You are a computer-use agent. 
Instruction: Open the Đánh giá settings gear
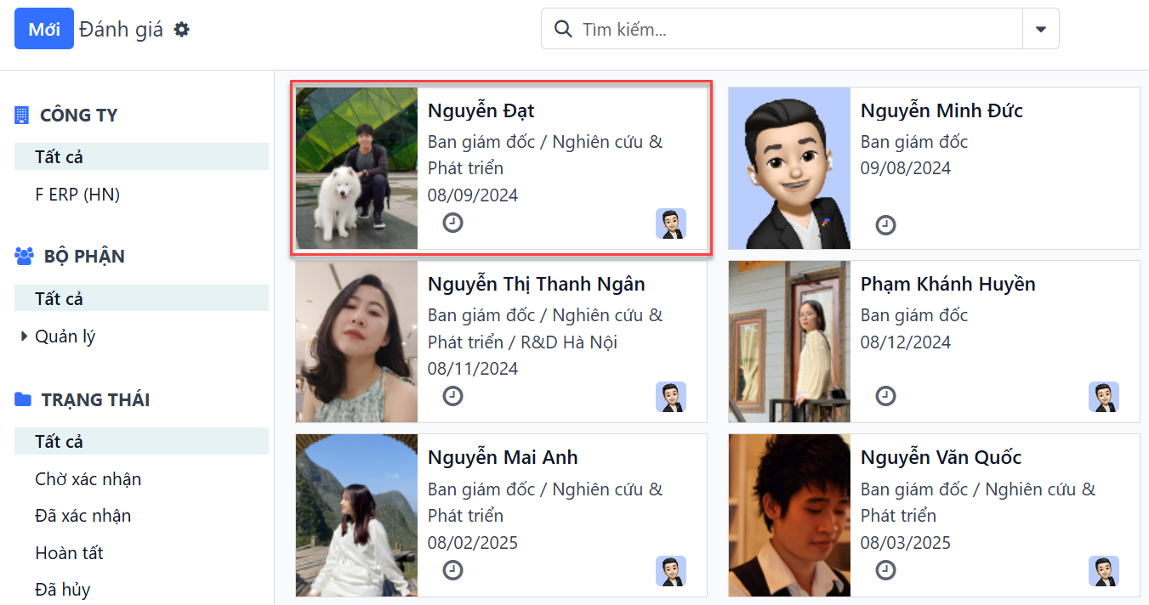point(182,30)
